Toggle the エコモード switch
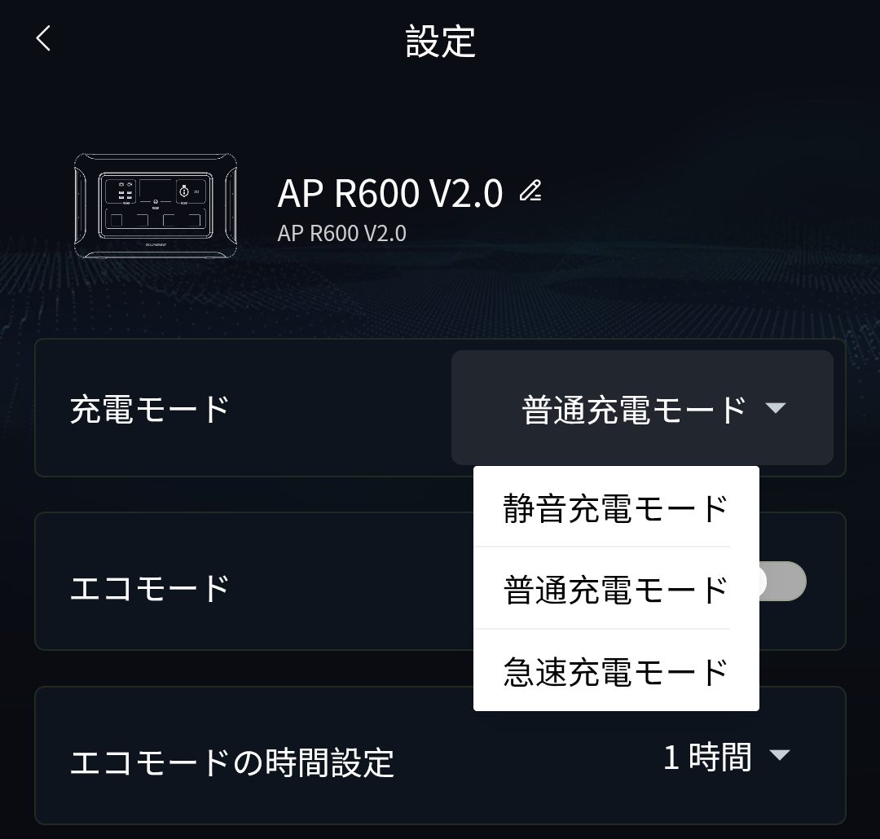 [781, 582]
